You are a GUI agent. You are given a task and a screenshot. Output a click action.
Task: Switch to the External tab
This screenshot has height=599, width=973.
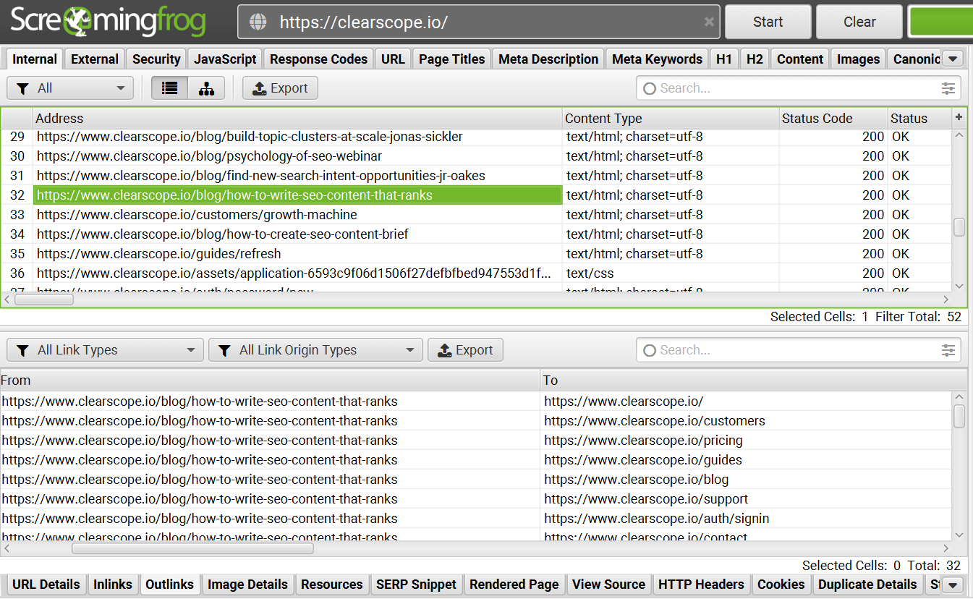click(95, 59)
